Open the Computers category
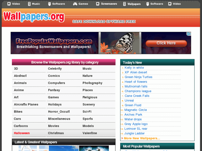Viewport: 202px width, 151px height. coord(56,83)
